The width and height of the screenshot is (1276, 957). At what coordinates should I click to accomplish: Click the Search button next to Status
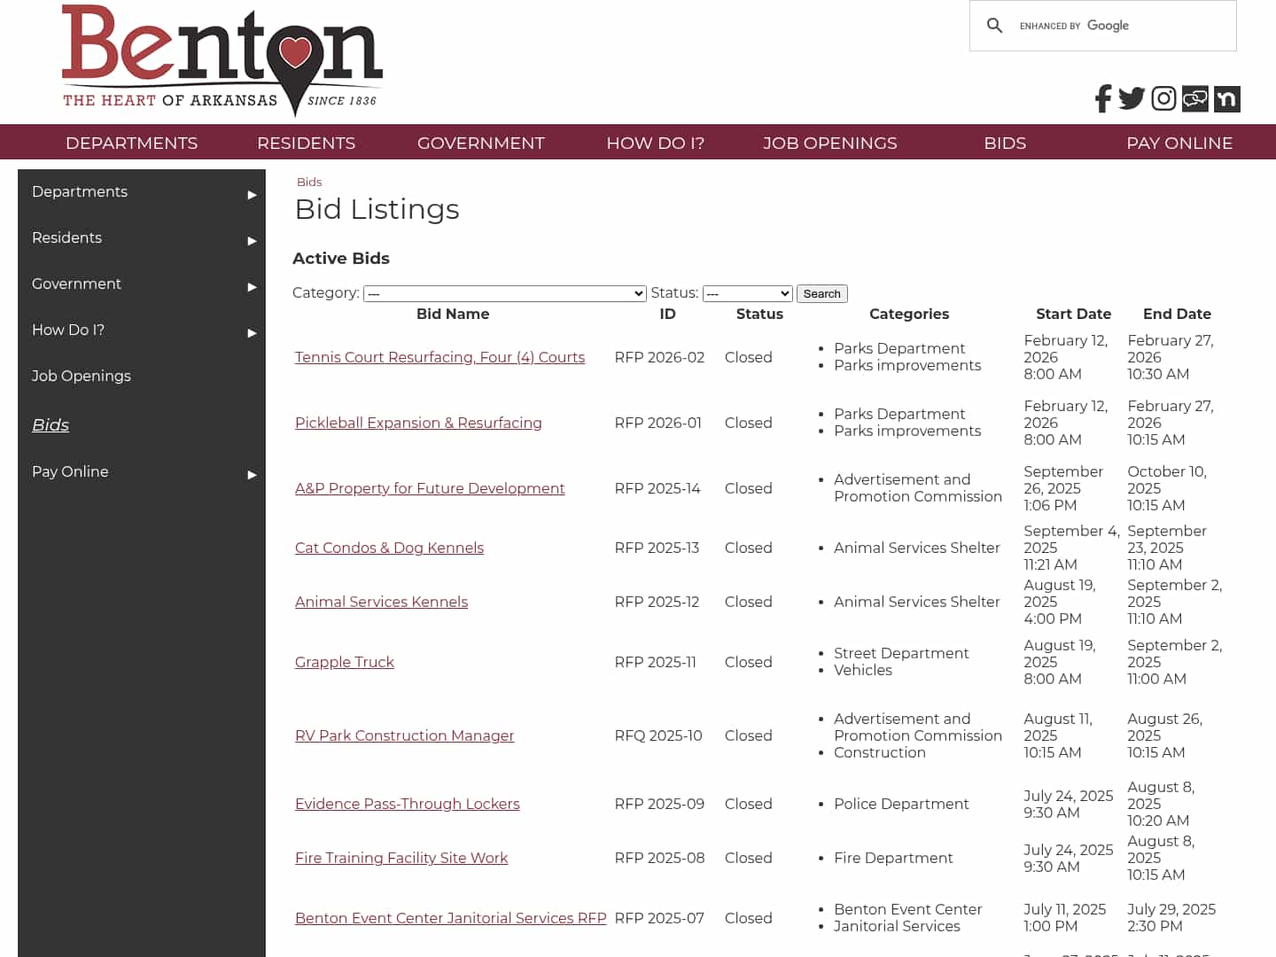point(821,293)
